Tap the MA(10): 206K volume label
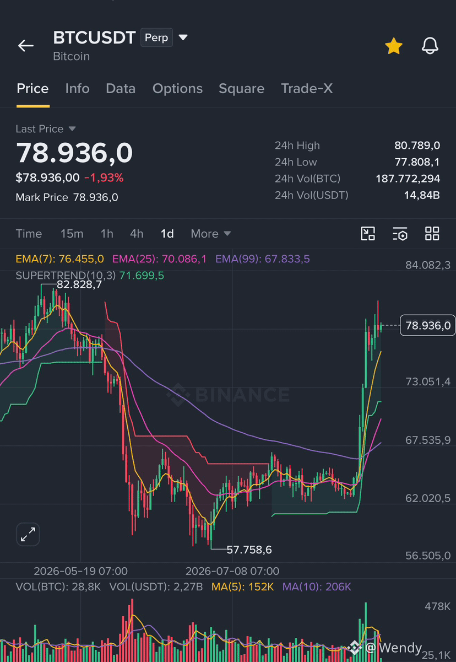 (317, 586)
